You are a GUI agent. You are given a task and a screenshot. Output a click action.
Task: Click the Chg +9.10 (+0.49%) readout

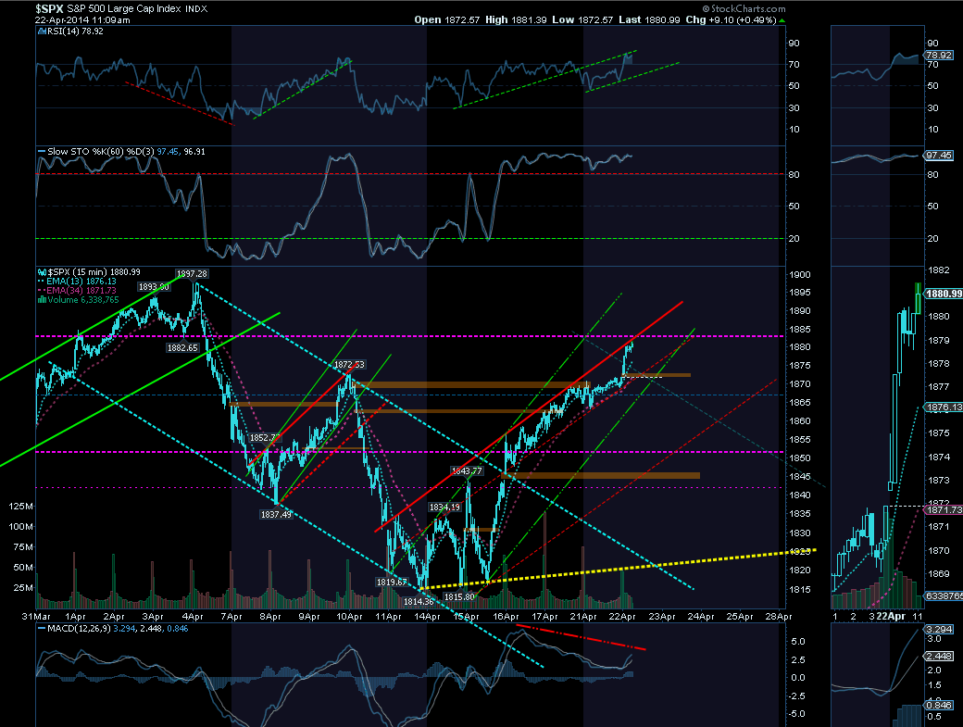tap(731, 19)
